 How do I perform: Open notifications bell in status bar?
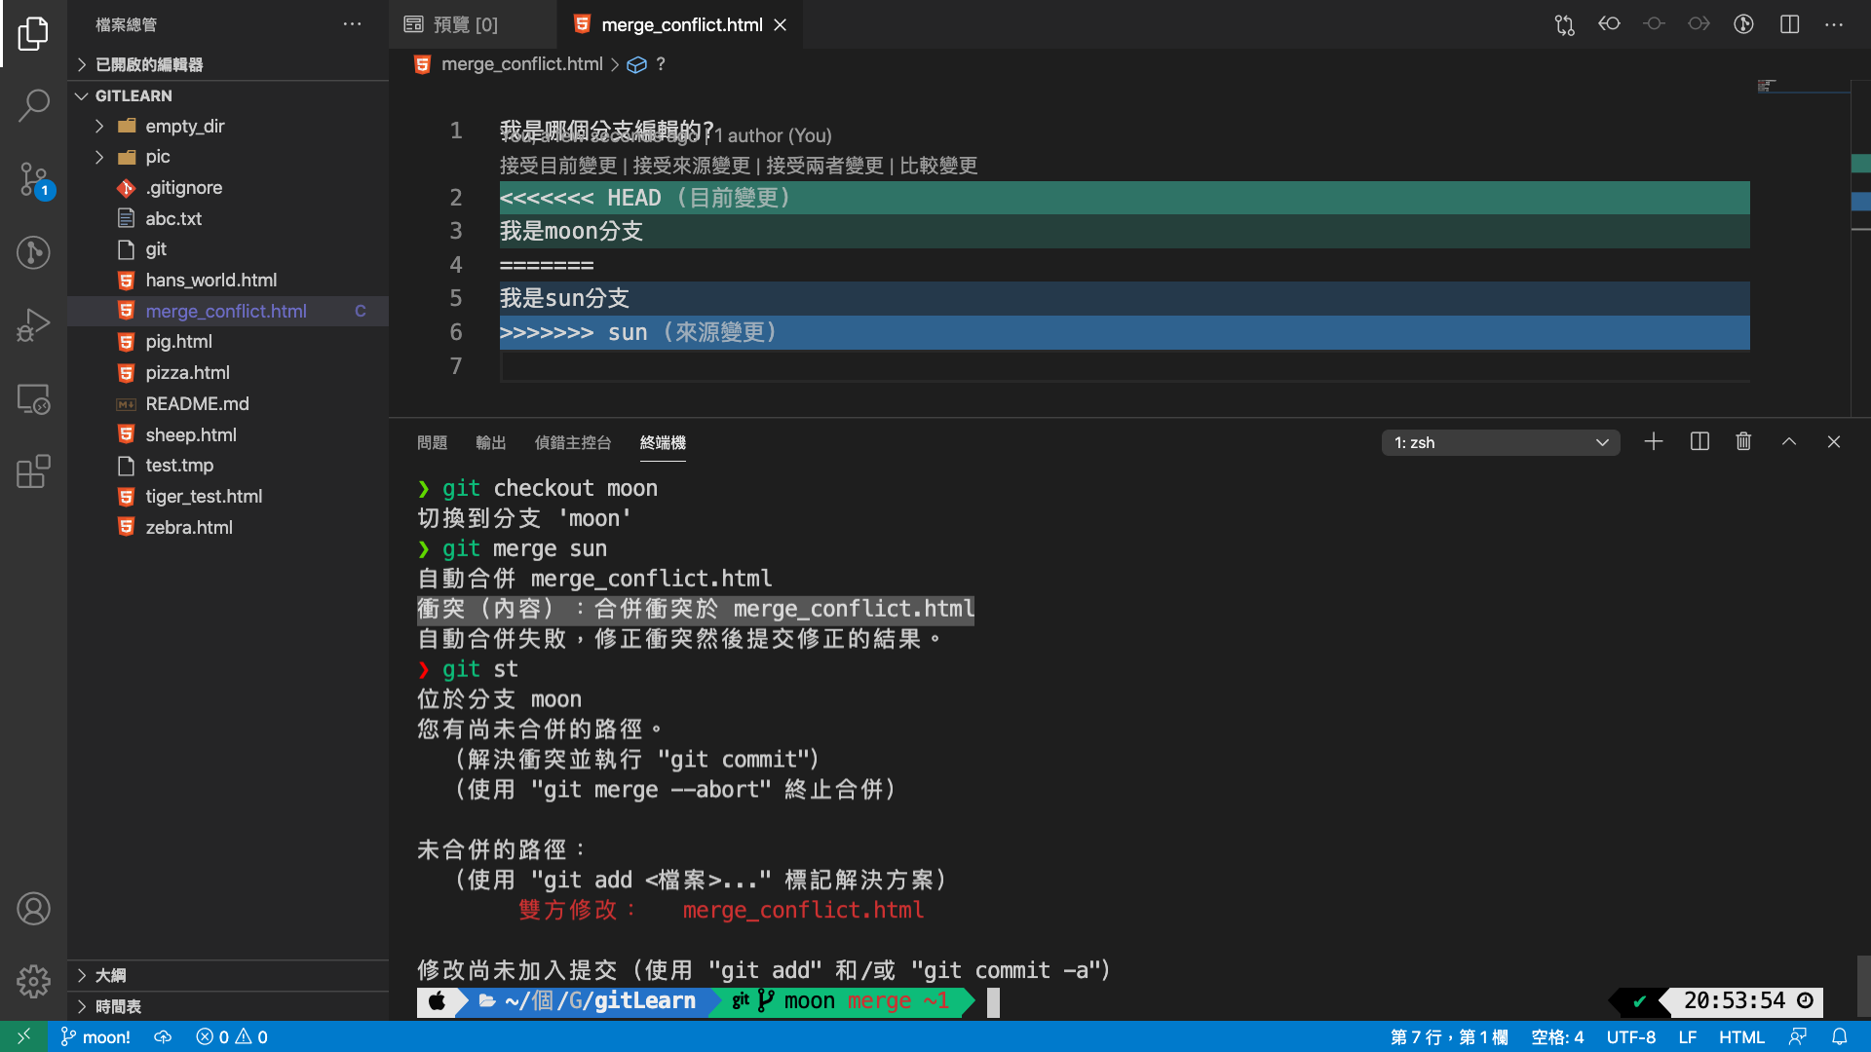pyautogui.click(x=1840, y=1037)
